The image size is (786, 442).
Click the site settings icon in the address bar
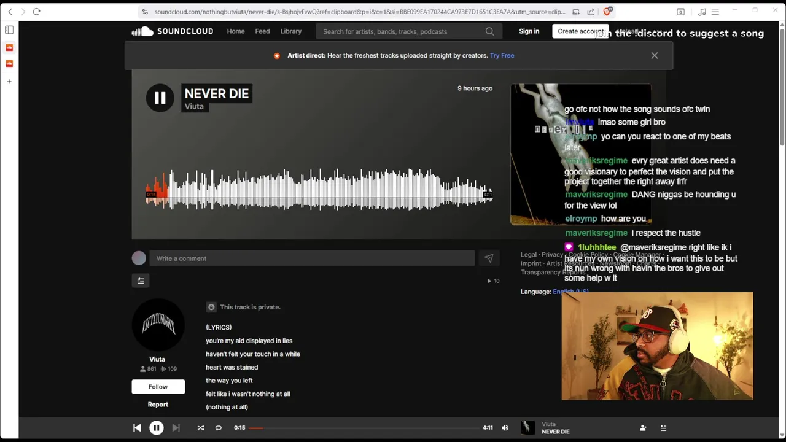(x=145, y=11)
